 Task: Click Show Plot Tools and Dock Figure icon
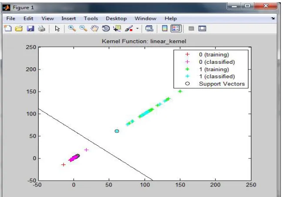click(202, 29)
